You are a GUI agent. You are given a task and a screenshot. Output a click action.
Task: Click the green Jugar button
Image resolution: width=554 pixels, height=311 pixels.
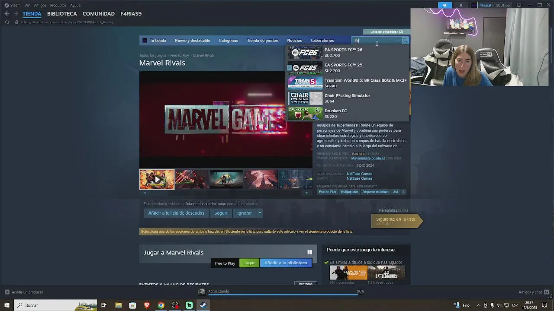click(x=249, y=263)
